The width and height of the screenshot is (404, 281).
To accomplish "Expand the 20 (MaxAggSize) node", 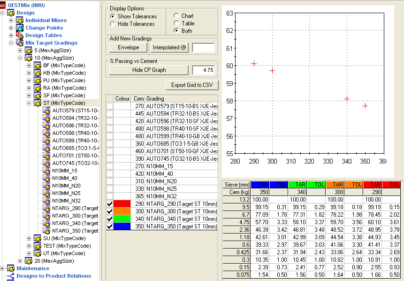I will pyautogui.click(x=20, y=261).
